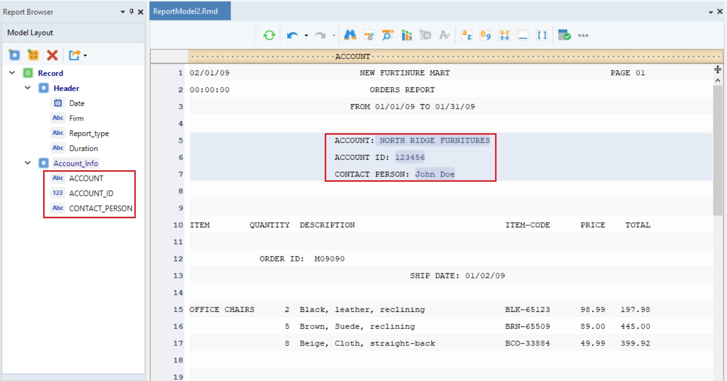Click the table with green checkmark icon
The height and width of the screenshot is (381, 727).
click(565, 36)
